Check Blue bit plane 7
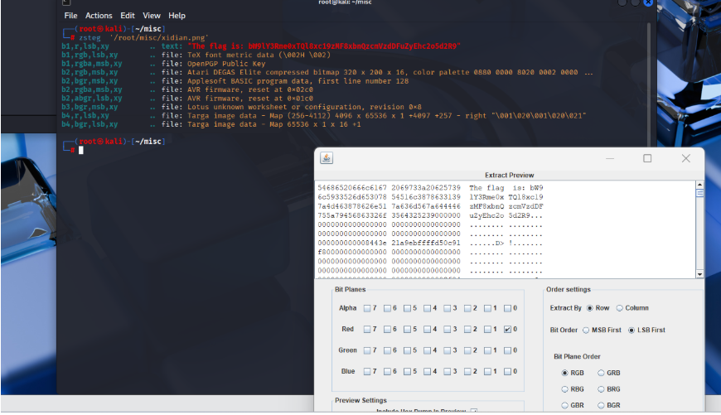 coord(367,372)
